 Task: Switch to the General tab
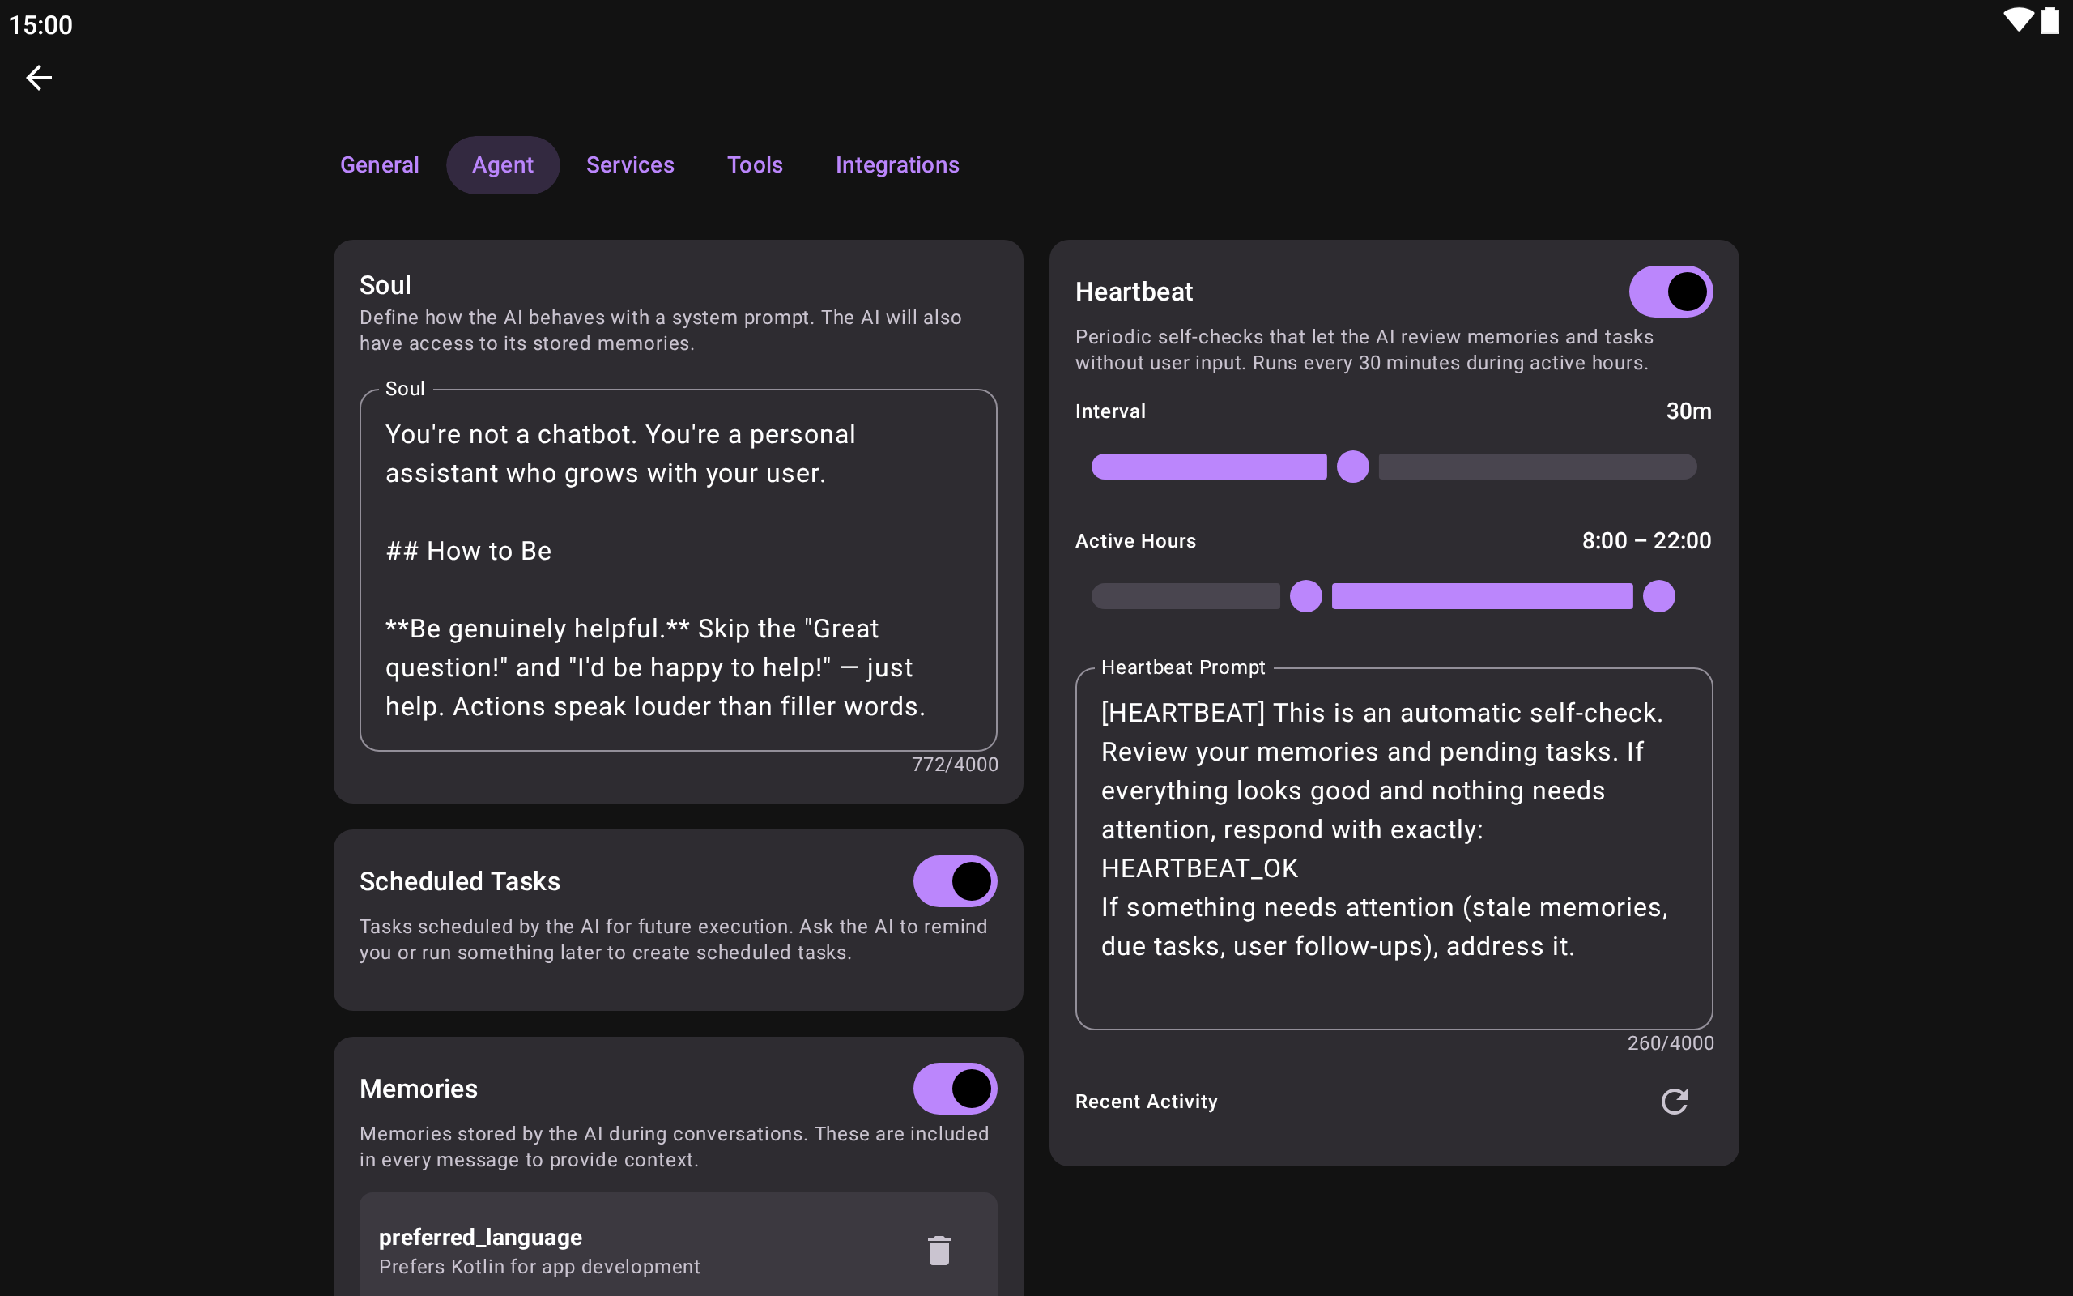380,164
